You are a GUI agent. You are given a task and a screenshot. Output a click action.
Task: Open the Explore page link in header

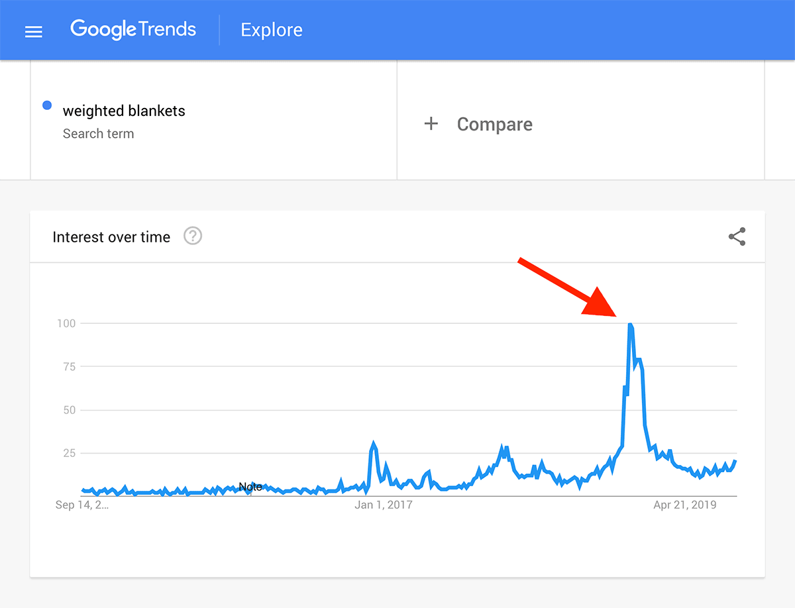point(272,30)
